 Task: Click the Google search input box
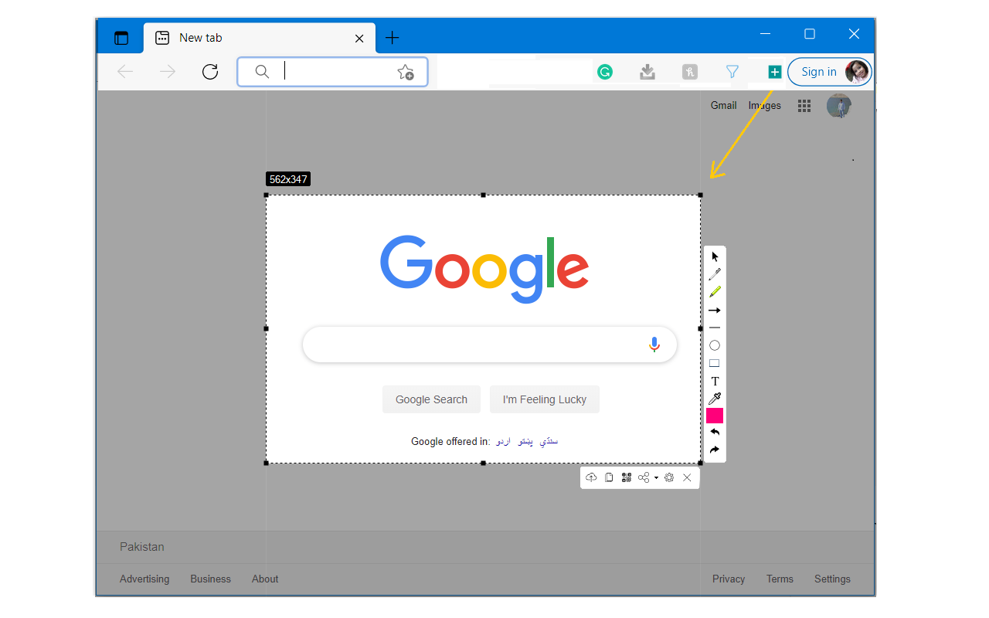pyautogui.click(x=490, y=345)
